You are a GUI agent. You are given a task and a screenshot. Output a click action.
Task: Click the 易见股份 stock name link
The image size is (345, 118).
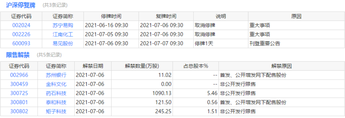click(63, 43)
